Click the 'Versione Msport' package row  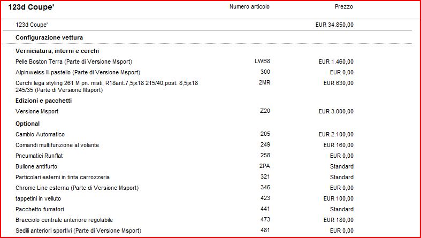pos(37,111)
